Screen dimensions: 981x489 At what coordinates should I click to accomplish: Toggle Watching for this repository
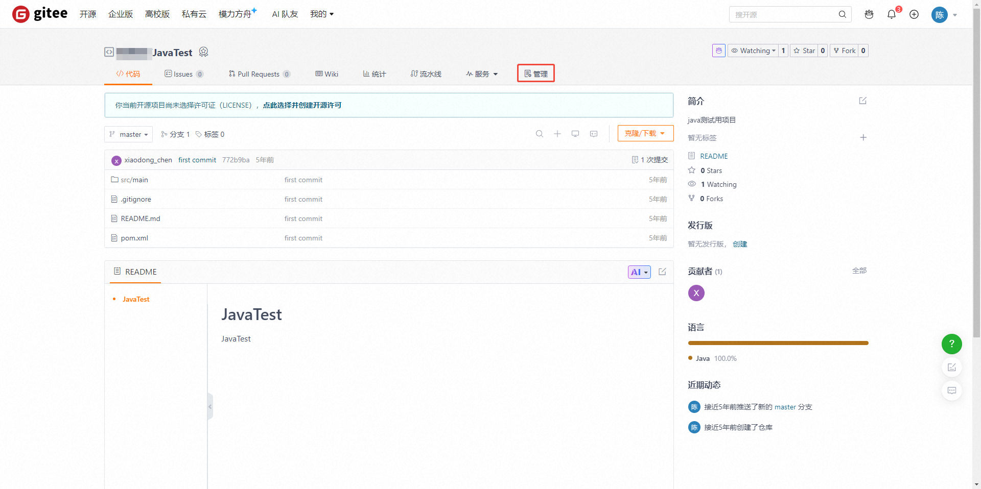pyautogui.click(x=753, y=51)
